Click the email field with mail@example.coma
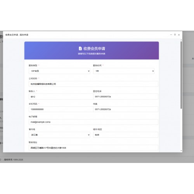The height and width of the screenshot is (194, 194). pos(94,122)
